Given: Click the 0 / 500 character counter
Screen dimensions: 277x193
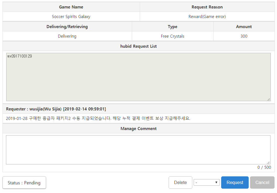Looking at the screenshot, I should tap(264, 167).
